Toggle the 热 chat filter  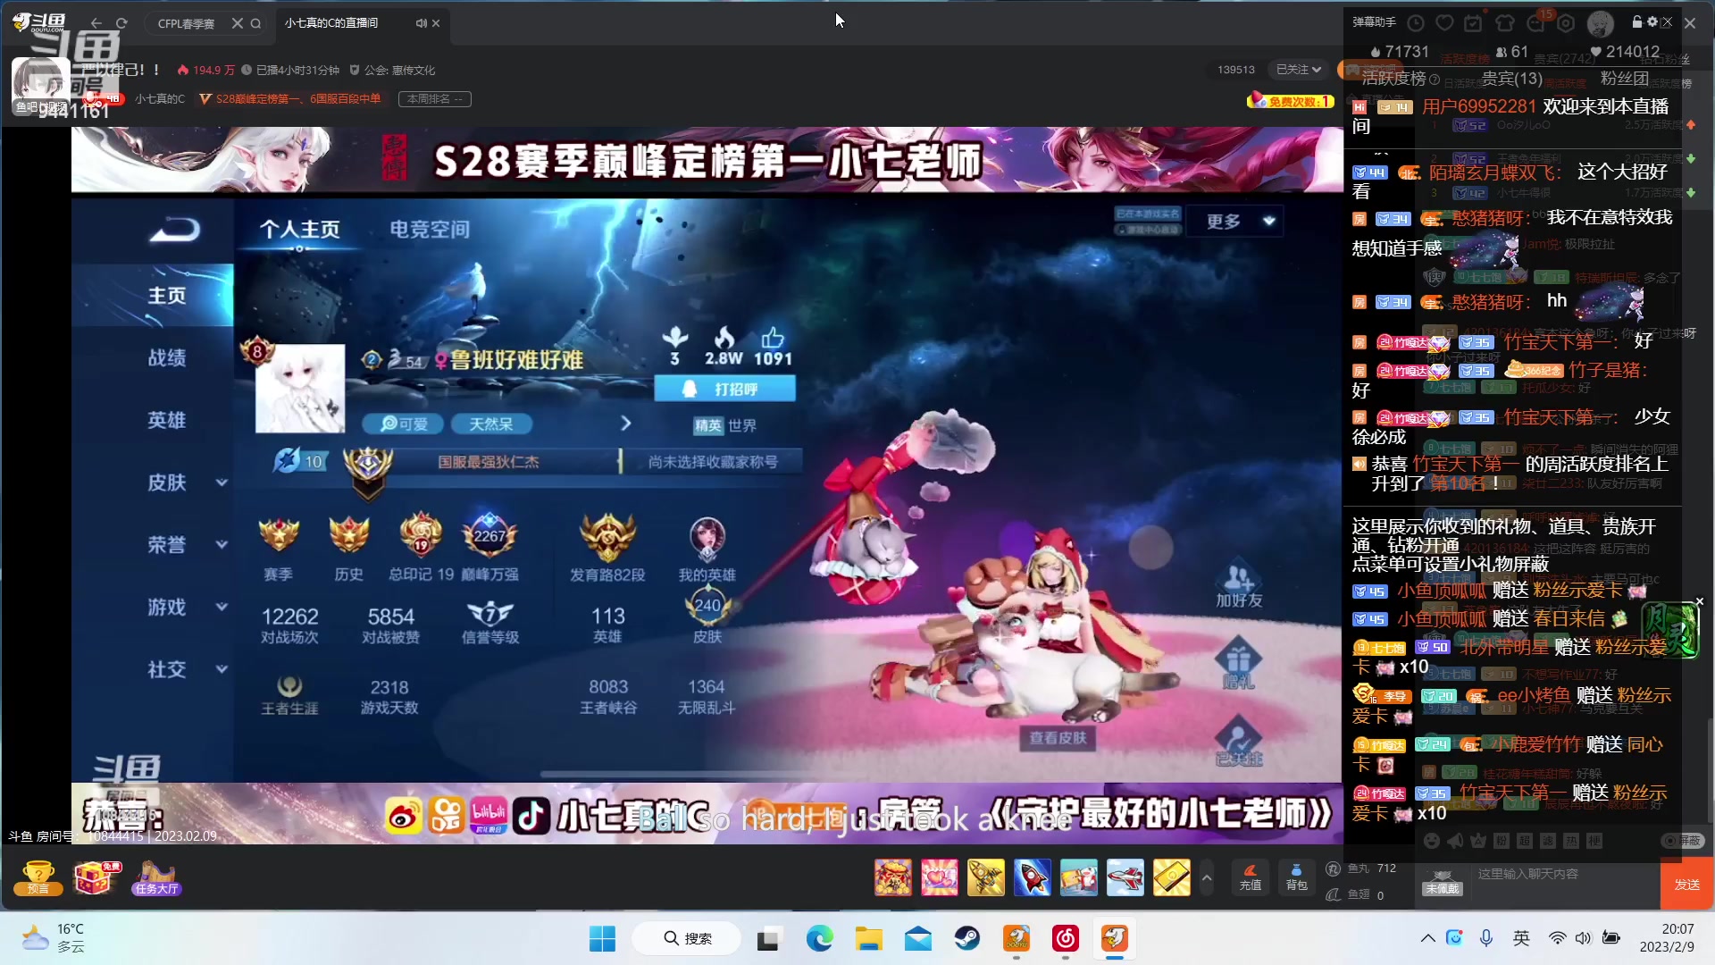click(x=1571, y=841)
